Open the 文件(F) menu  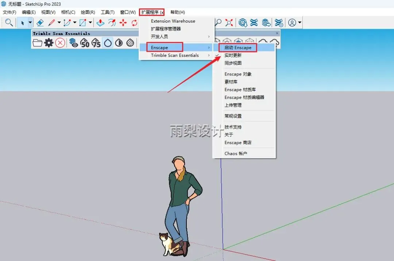[x=9, y=12]
